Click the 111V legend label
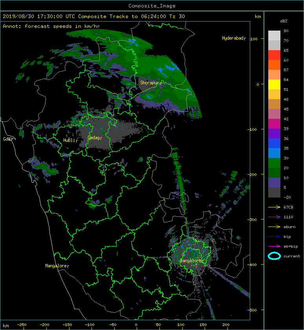The height and width of the screenshot is (330, 304). 288,217
